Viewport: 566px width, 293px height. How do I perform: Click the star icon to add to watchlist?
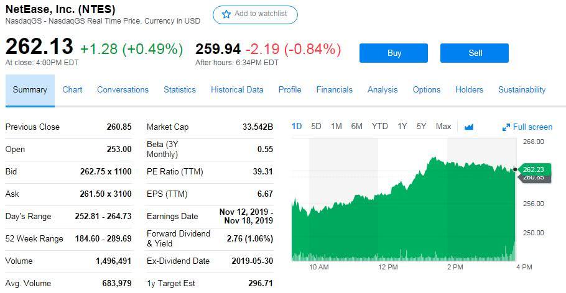(226, 14)
